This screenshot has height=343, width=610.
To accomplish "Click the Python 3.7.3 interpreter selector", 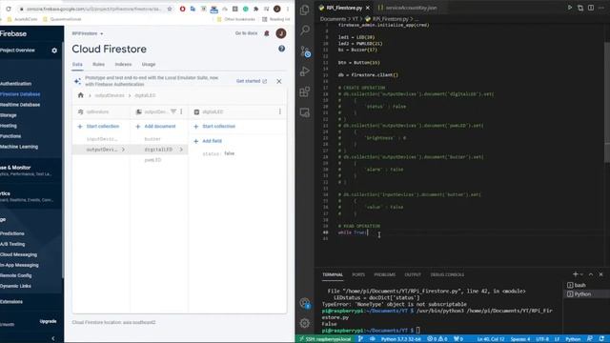I will pyautogui.click(x=400, y=339).
